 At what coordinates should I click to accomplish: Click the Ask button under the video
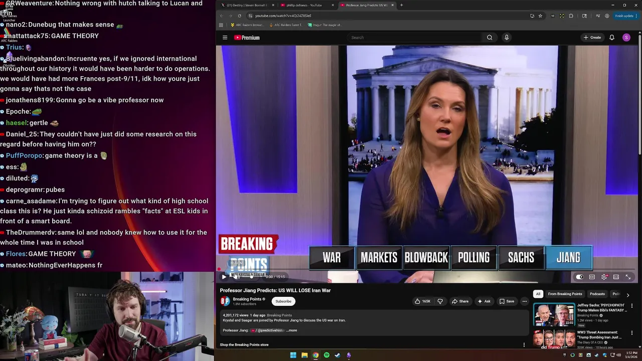point(484,301)
